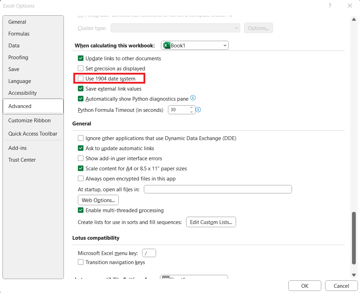360x293 pixels.
Task: Toggle Scale content for A4 paper sizes
Action: [81, 168]
